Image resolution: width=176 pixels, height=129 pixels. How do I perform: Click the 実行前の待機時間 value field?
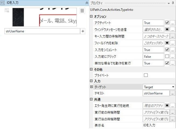click(156, 112)
